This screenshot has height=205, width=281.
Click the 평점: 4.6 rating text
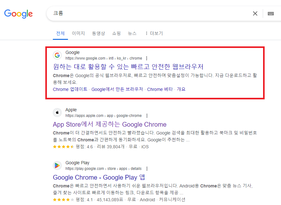84,147
